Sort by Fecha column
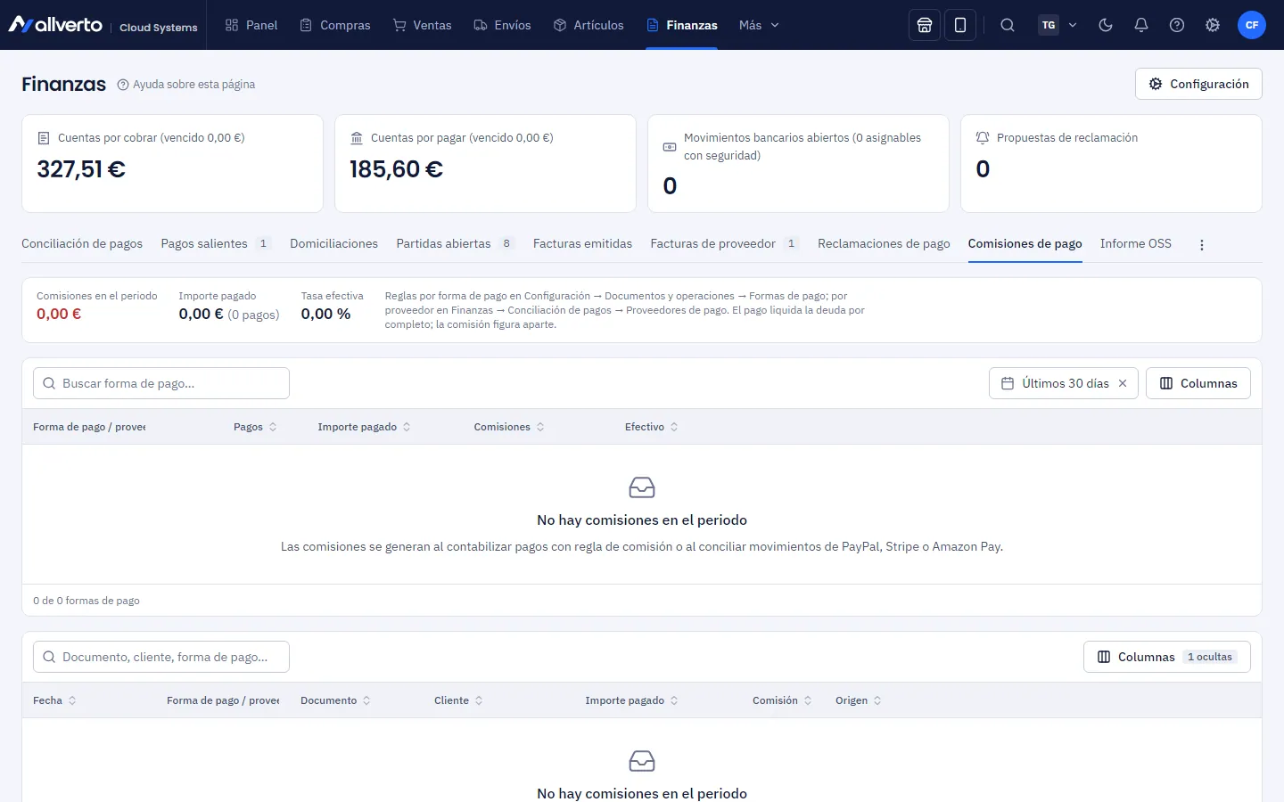The width and height of the screenshot is (1284, 802). tap(54, 700)
